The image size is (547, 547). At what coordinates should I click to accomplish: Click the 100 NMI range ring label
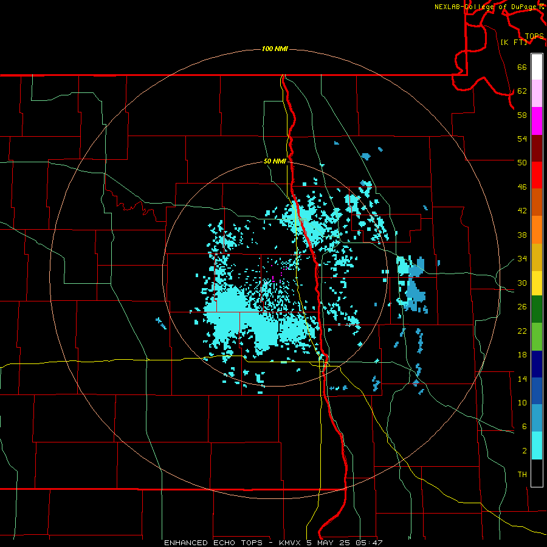point(275,49)
